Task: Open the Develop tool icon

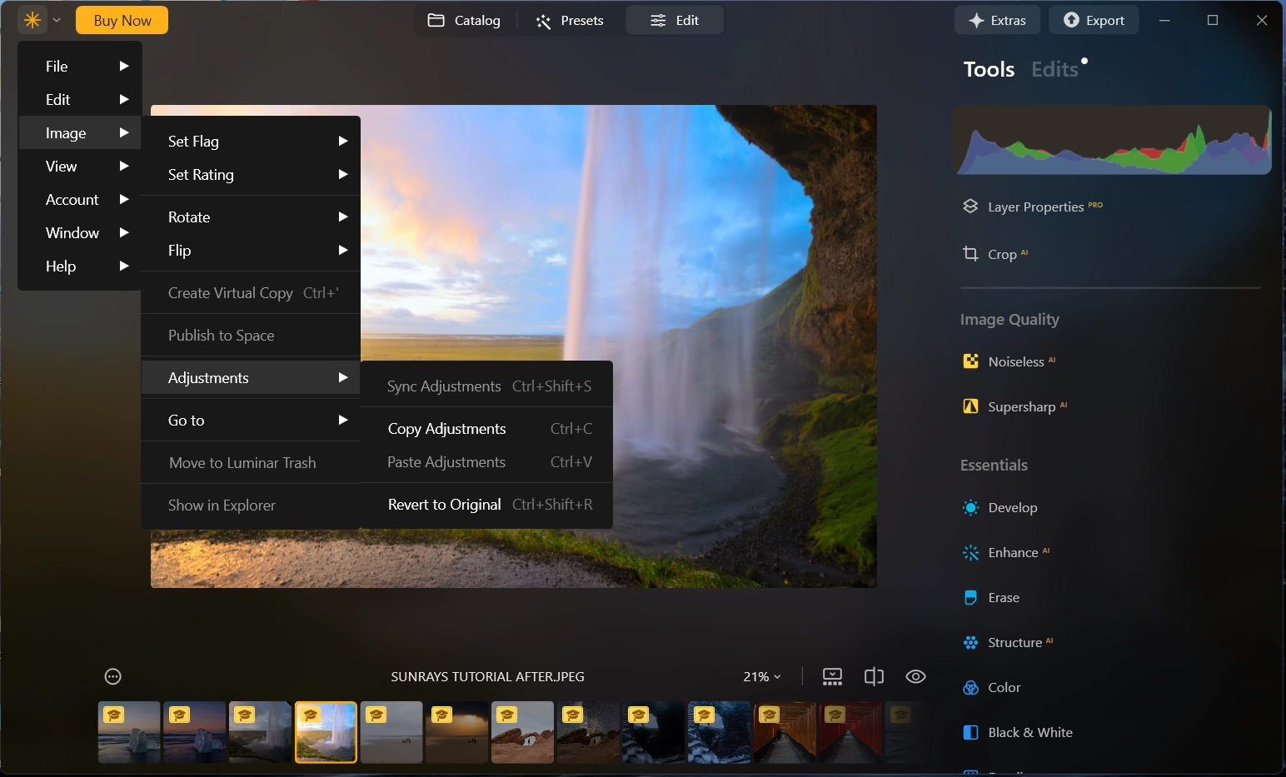Action: [x=970, y=508]
